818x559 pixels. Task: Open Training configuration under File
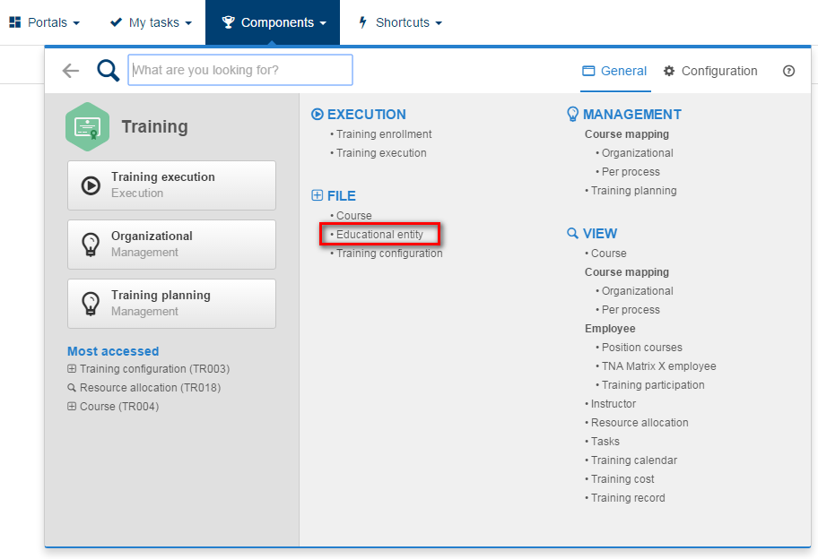click(389, 254)
